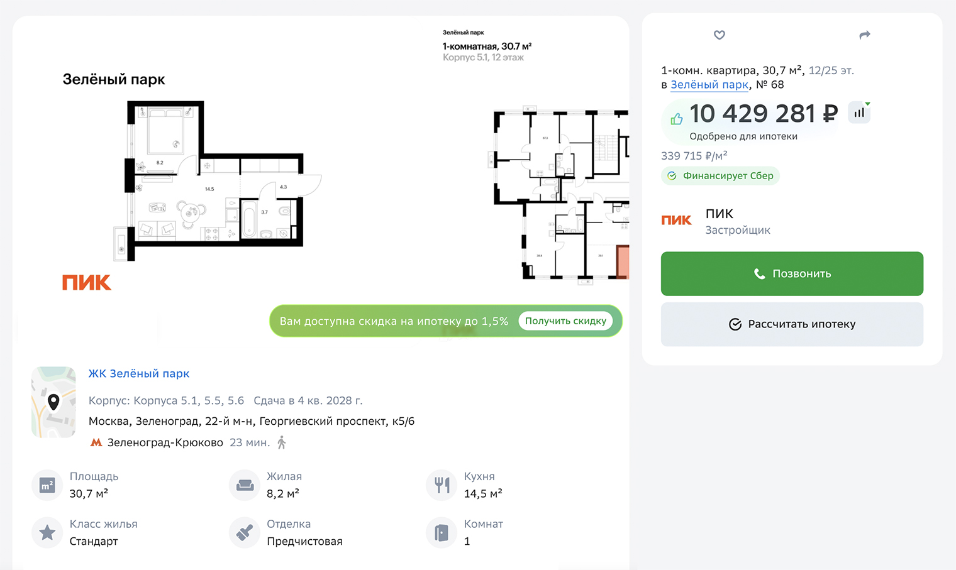Call the developer via Позвонить button

(792, 274)
